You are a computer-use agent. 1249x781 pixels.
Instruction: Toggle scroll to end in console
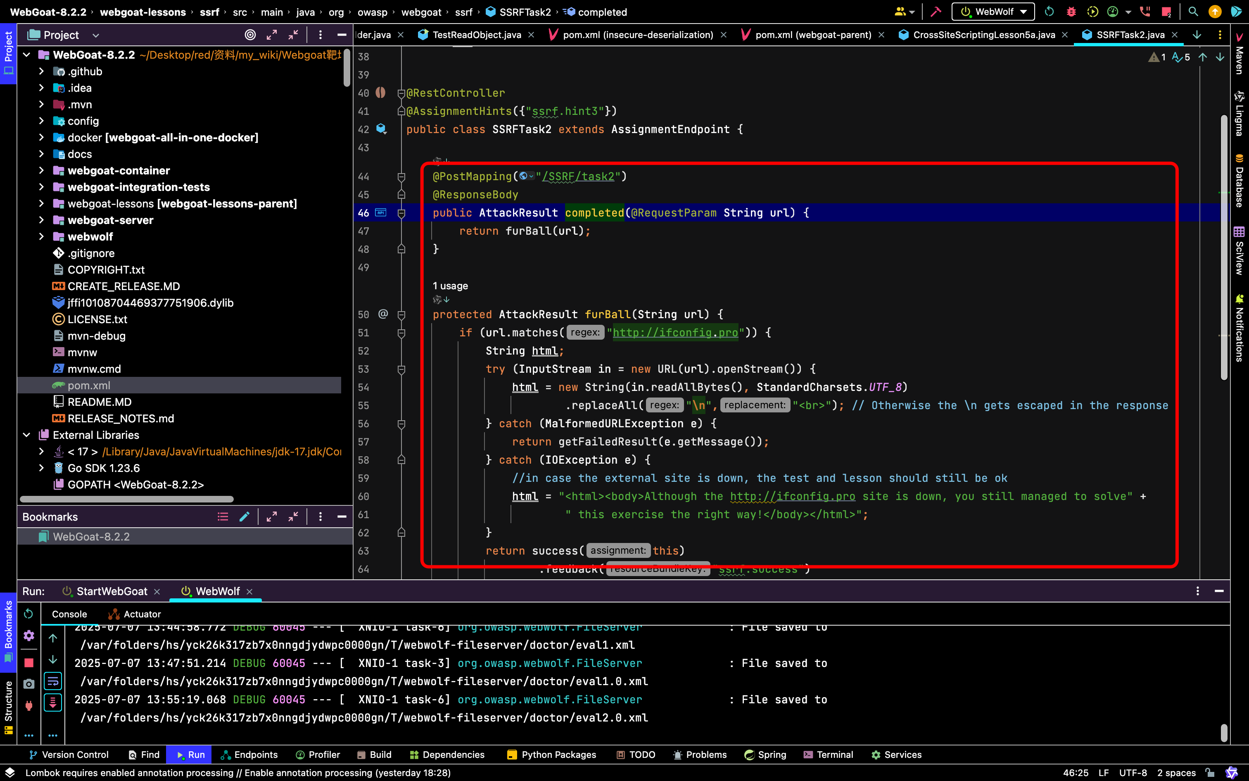click(52, 702)
